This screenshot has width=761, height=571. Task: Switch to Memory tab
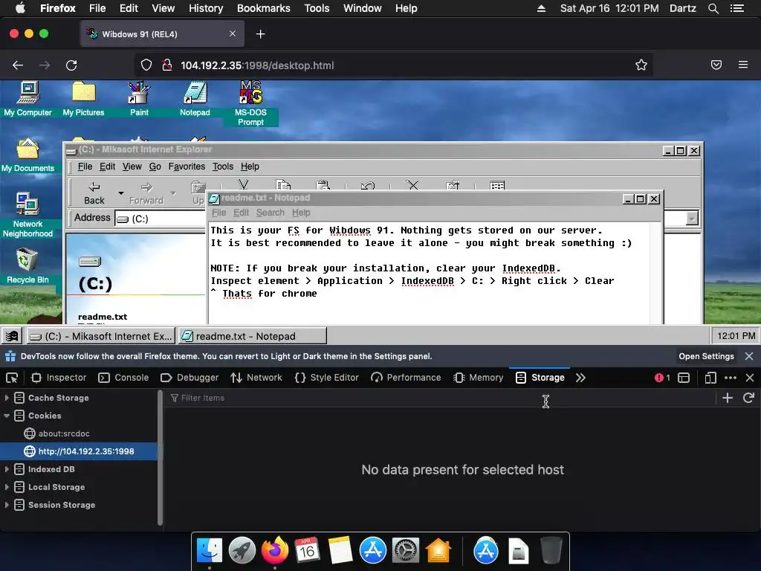pos(479,378)
